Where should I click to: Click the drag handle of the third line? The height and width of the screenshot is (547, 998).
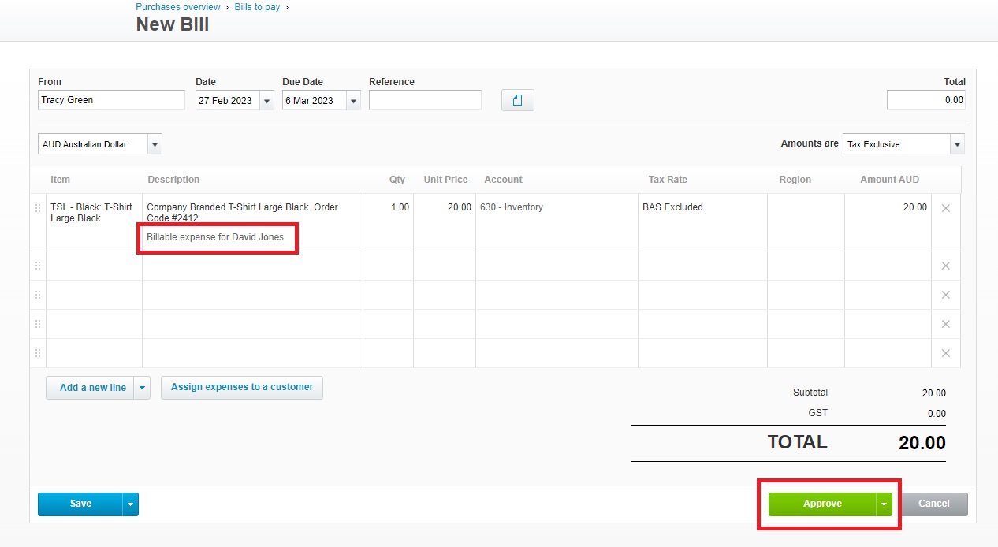click(x=37, y=295)
